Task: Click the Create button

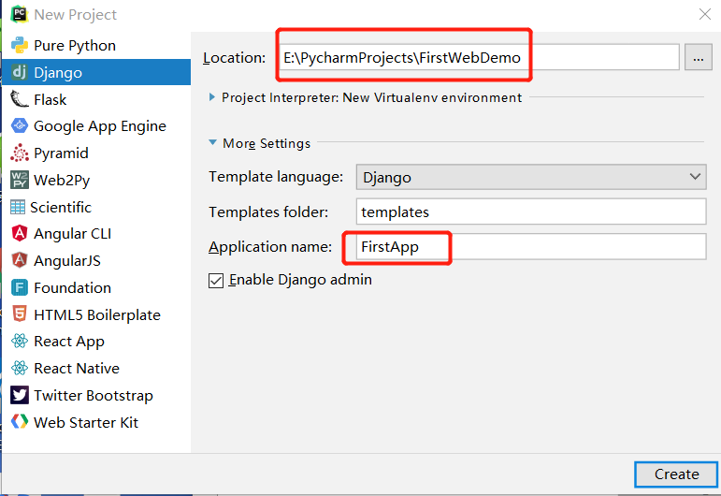Action: [676, 474]
